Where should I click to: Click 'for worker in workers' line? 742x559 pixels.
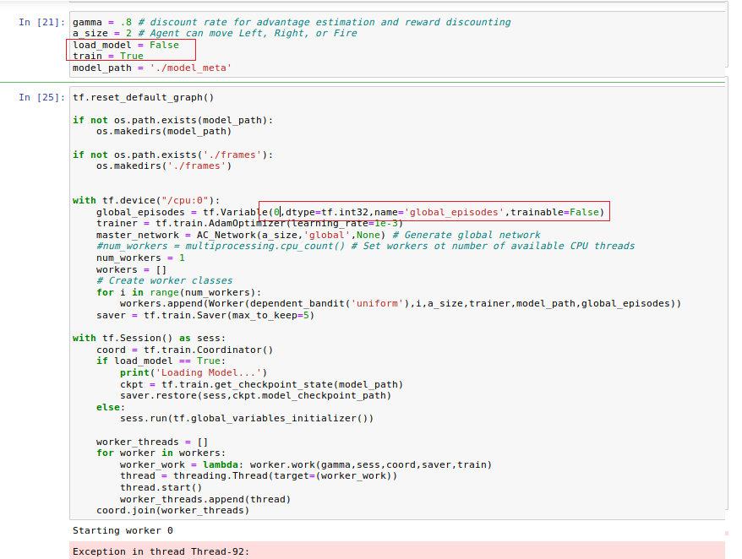pos(161,453)
